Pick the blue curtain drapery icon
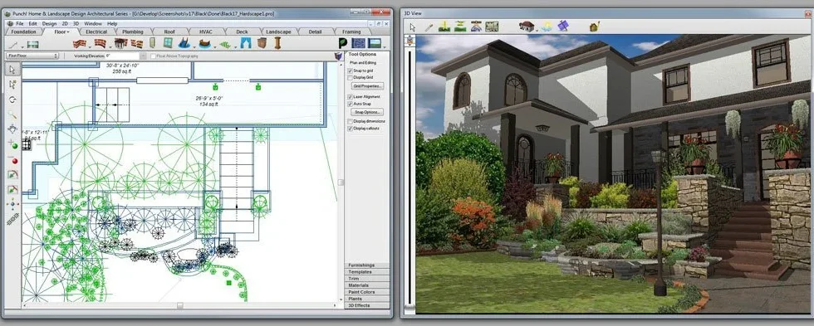814x326 pixels. [246, 43]
